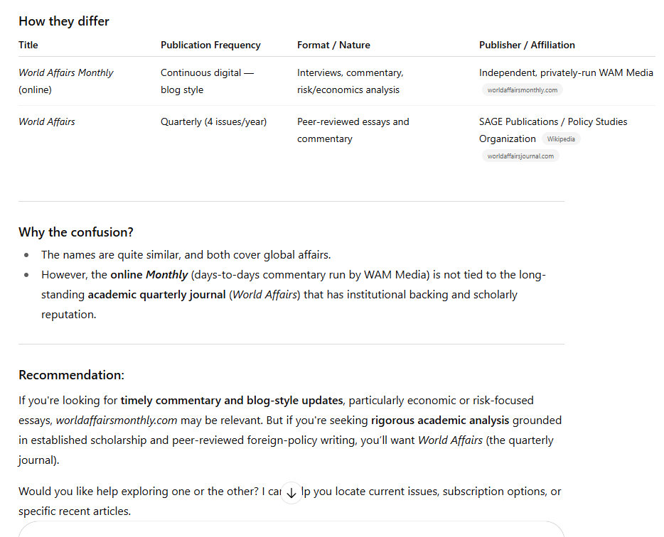
Task: Click the "Publication Frequency" column header
Action: tap(210, 45)
